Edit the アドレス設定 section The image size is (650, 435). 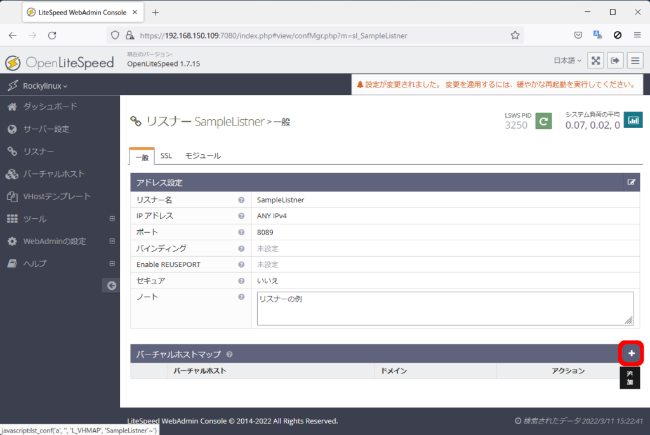631,183
